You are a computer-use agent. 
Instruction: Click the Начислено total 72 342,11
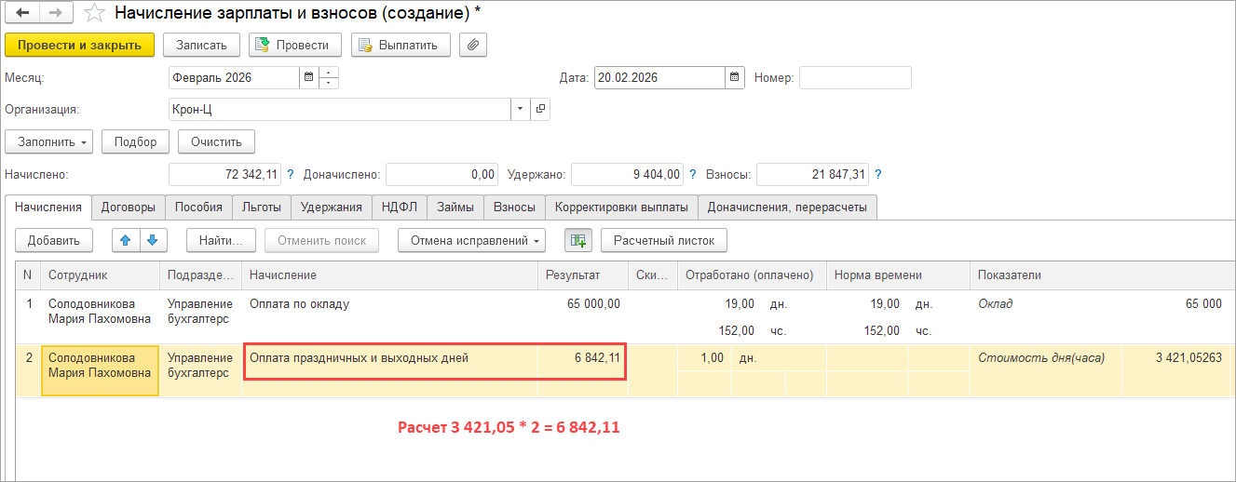[225, 174]
